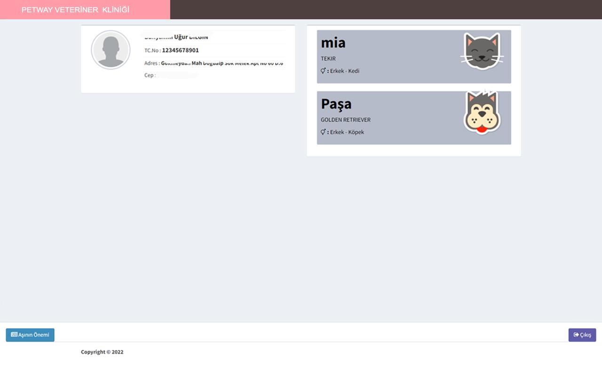Viewport: 602px width, 376px height.
Task: Click the gender symbol on mia's card
Action: (x=323, y=71)
